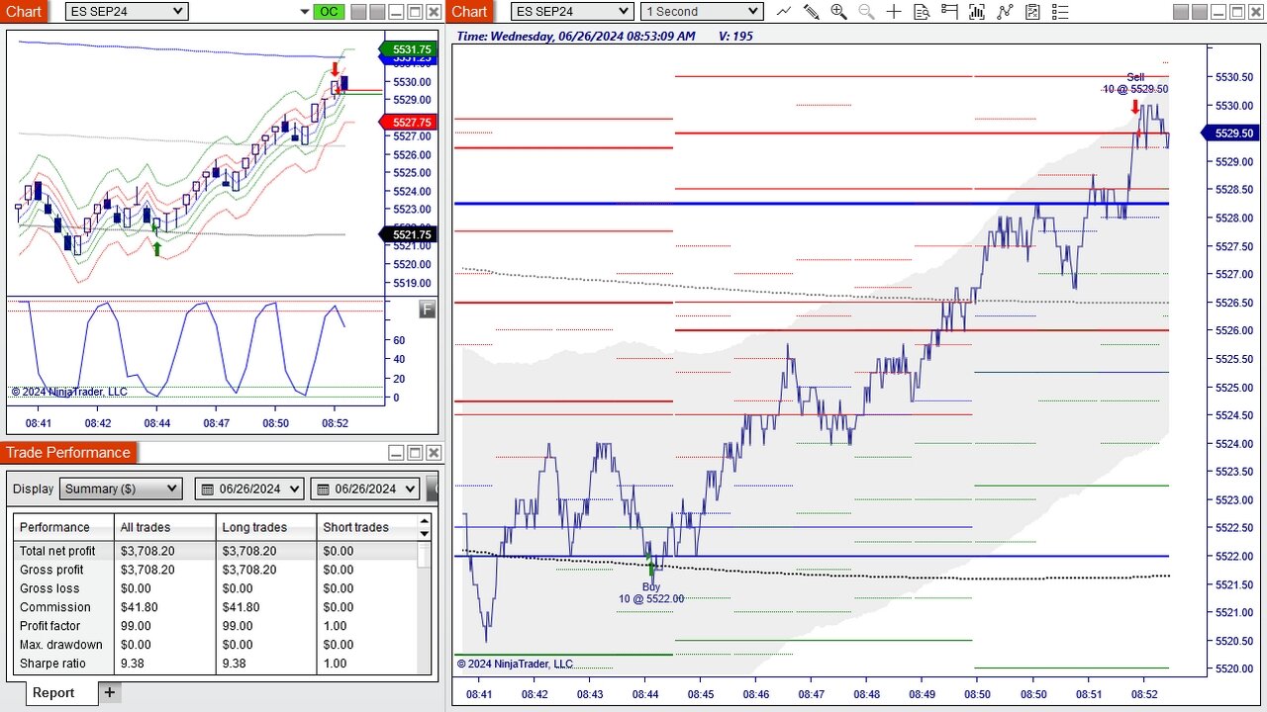Click the 5529.50 current price marker
The width and height of the screenshot is (1267, 712).
(x=1229, y=133)
